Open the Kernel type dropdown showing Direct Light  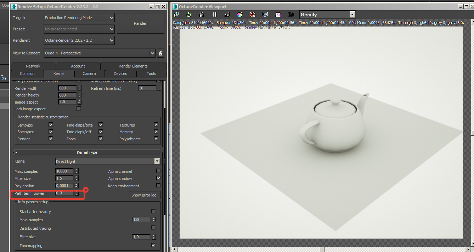pos(157,162)
